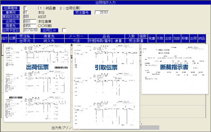Viewport: 211px width, 132px height.
Task: Open the 断裁指示書 document thumbnail
Action: click(x=175, y=69)
